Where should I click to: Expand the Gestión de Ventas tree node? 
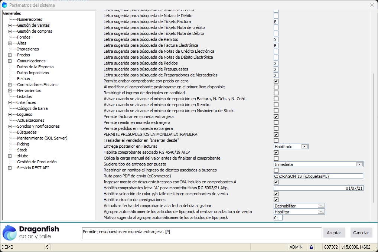coord(10,25)
